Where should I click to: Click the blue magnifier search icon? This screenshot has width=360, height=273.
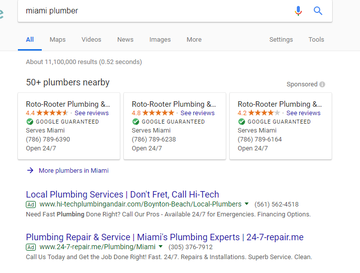[x=318, y=11]
